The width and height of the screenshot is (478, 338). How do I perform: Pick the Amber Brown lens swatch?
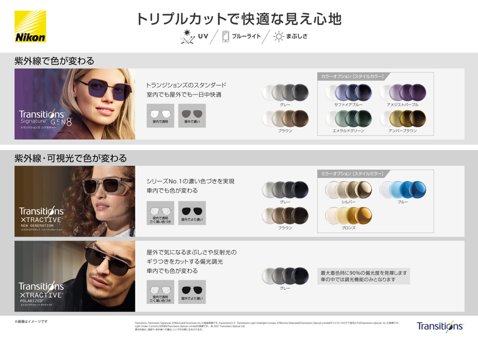(x=403, y=122)
